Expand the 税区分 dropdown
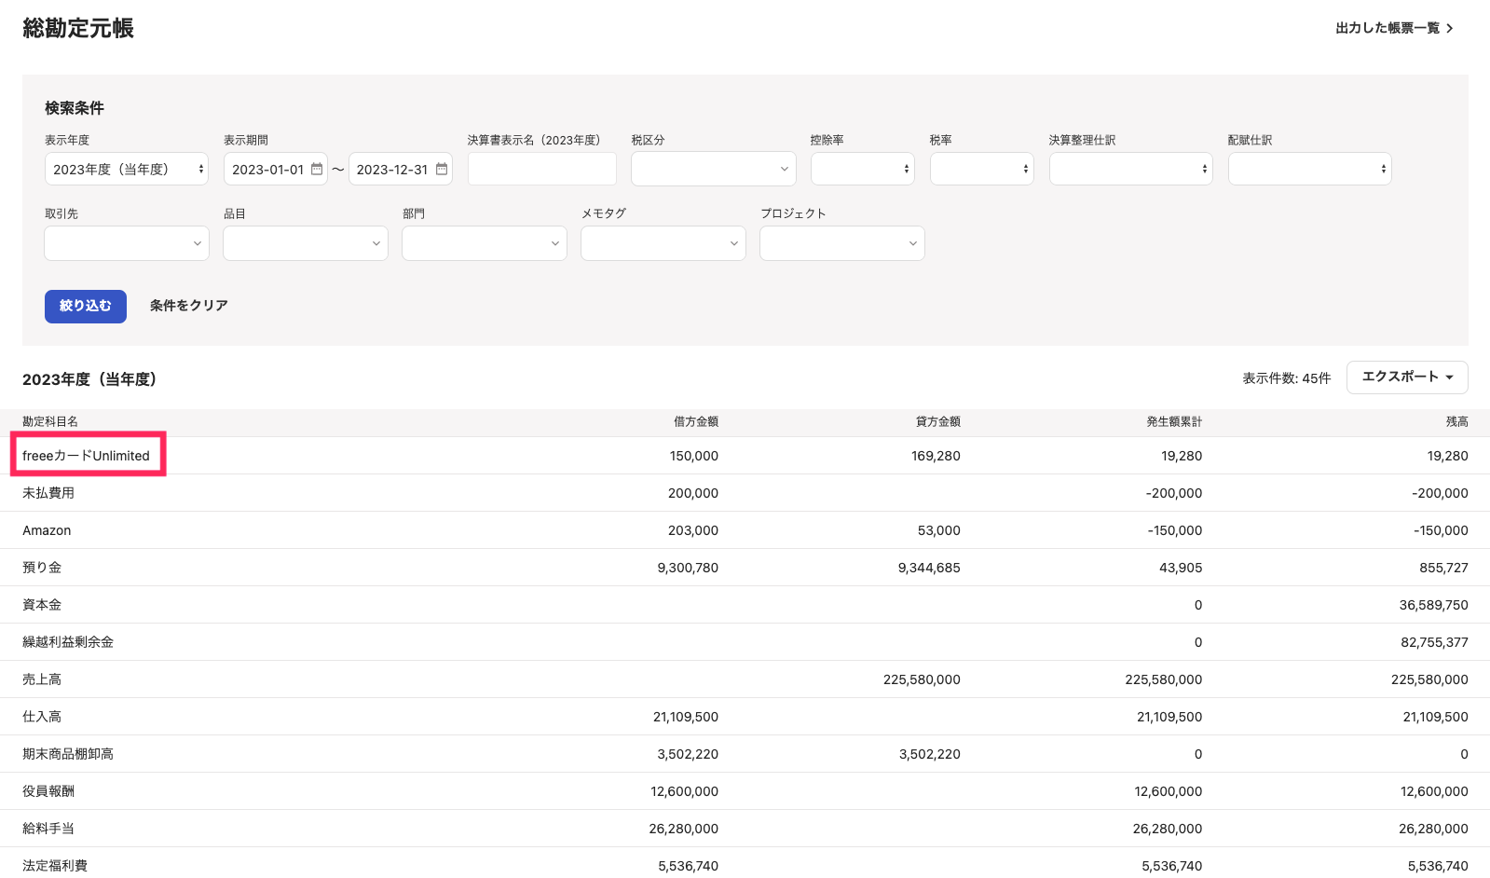This screenshot has width=1490, height=878. 713,169
